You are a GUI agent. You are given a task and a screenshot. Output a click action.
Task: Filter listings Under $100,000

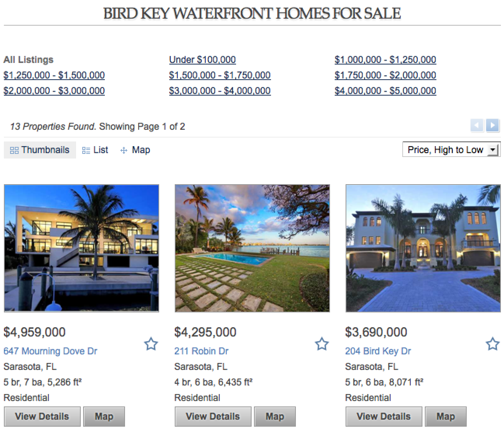[x=202, y=60]
